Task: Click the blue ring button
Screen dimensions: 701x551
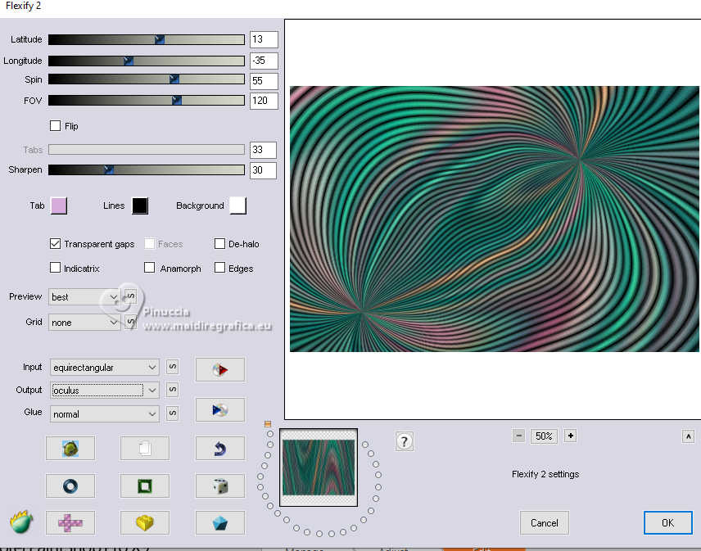Action: 70,486
